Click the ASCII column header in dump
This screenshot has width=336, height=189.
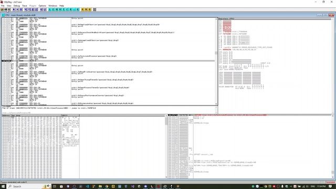pos(70,115)
